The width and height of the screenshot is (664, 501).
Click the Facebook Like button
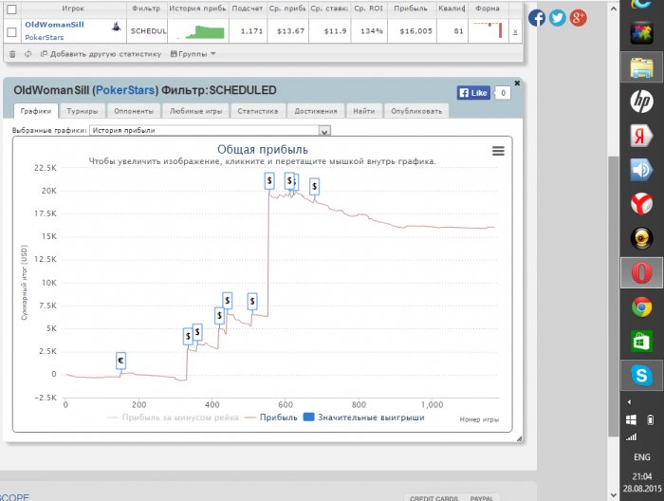[473, 93]
